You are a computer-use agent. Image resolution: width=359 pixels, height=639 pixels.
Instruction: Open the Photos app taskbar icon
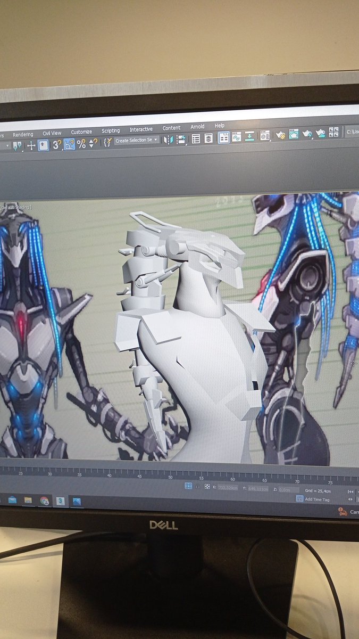tap(77, 502)
